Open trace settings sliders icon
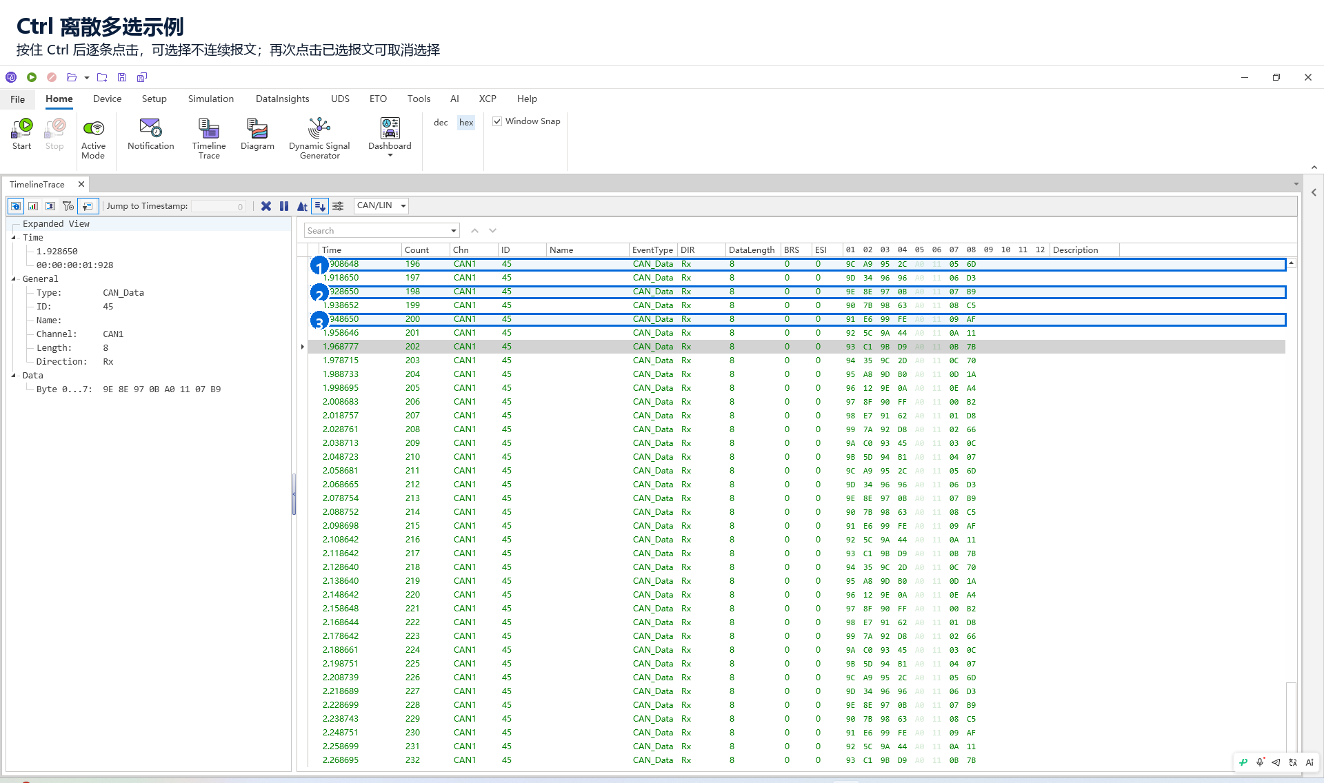This screenshot has height=783, width=1324. coord(338,206)
